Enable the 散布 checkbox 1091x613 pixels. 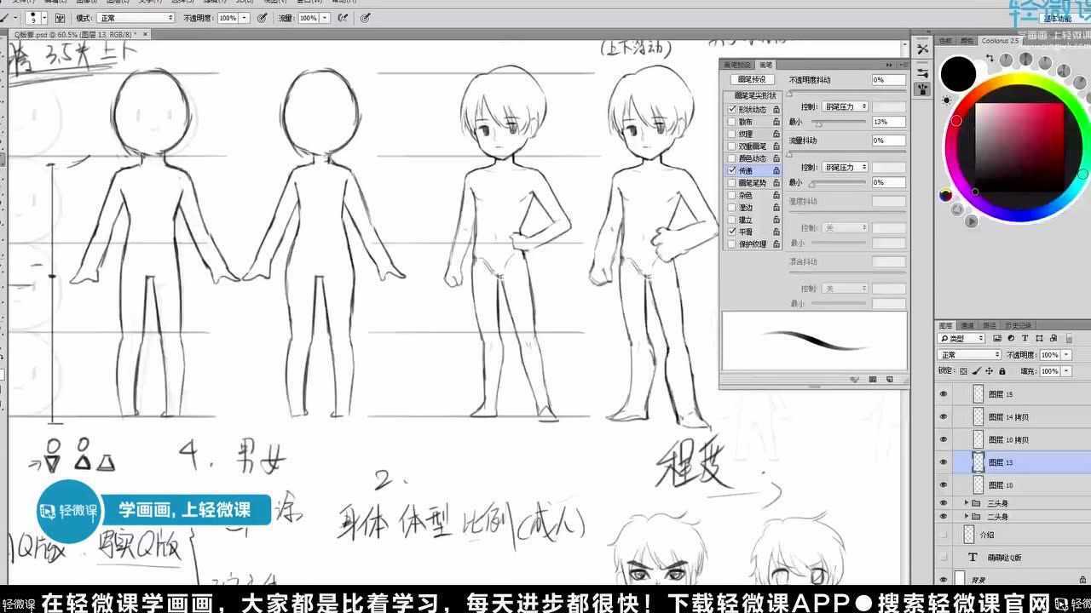(731, 122)
